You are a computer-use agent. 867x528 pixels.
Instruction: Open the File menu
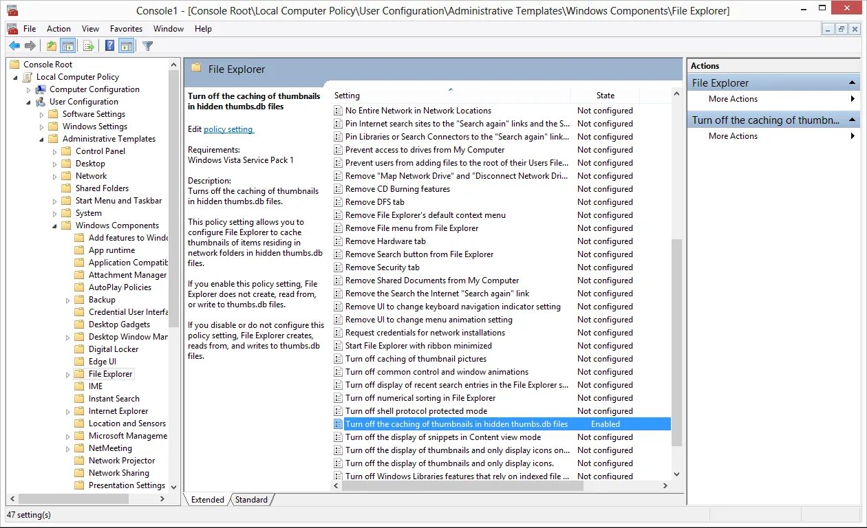(30, 29)
